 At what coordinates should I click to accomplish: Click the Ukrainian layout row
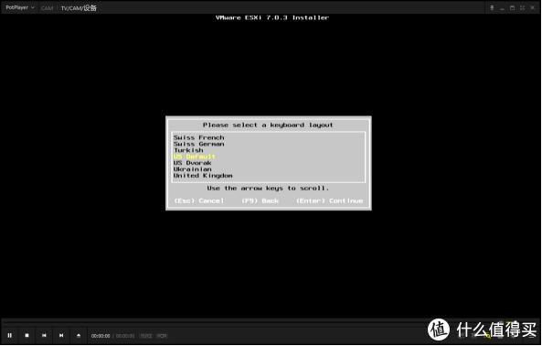pyautogui.click(x=268, y=169)
